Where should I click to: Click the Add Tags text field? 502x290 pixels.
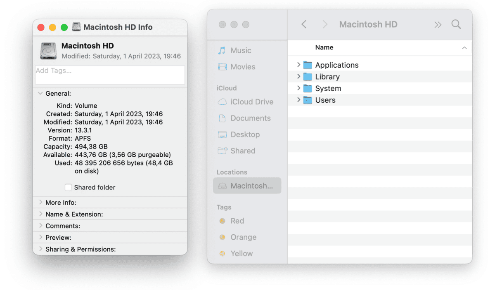tap(110, 75)
